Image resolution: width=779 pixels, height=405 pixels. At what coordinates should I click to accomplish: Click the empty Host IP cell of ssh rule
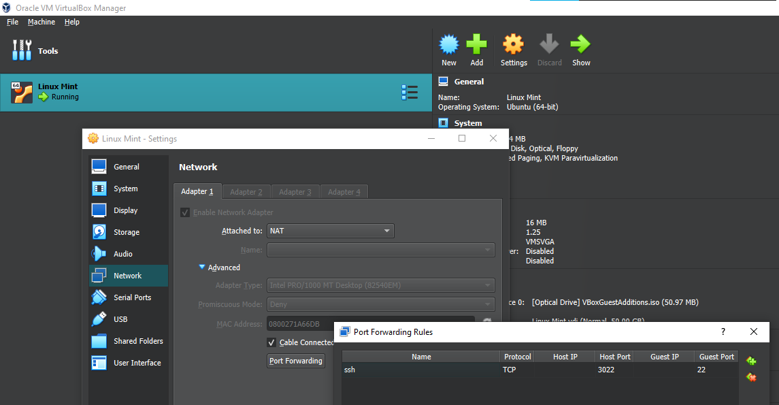click(565, 370)
